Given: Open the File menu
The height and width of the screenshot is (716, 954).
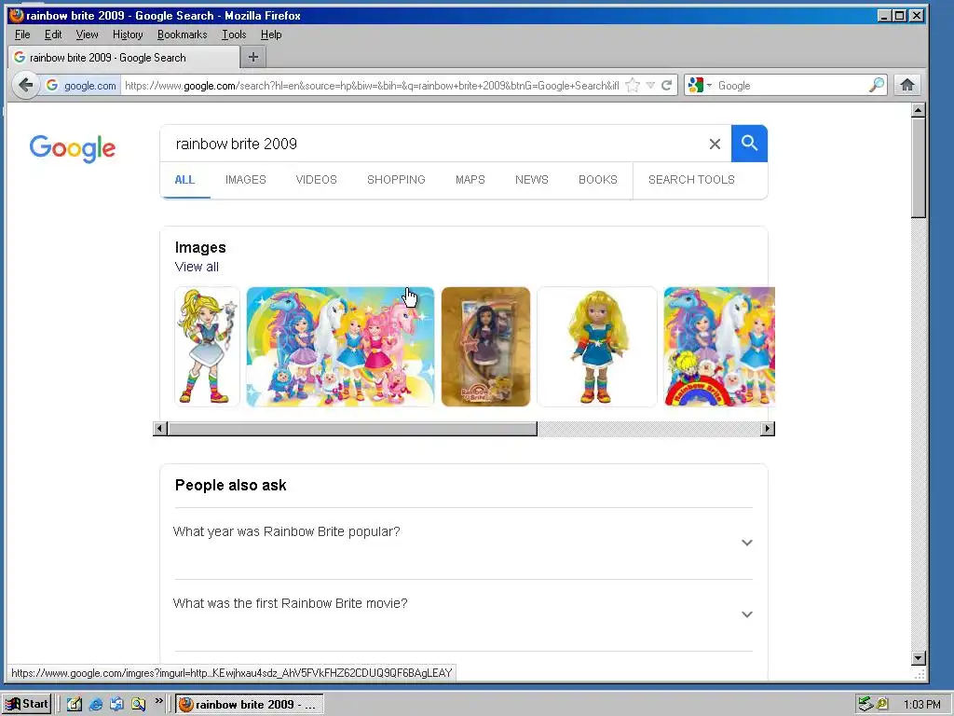Looking at the screenshot, I should point(22,34).
